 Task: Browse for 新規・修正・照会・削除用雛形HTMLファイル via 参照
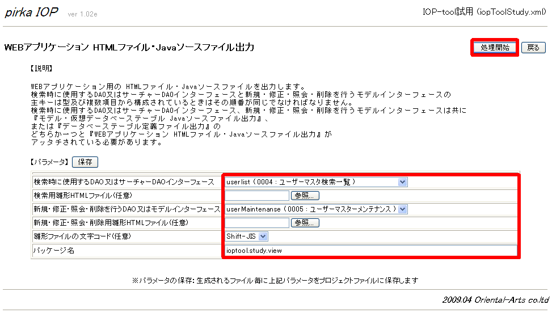[x=305, y=223]
